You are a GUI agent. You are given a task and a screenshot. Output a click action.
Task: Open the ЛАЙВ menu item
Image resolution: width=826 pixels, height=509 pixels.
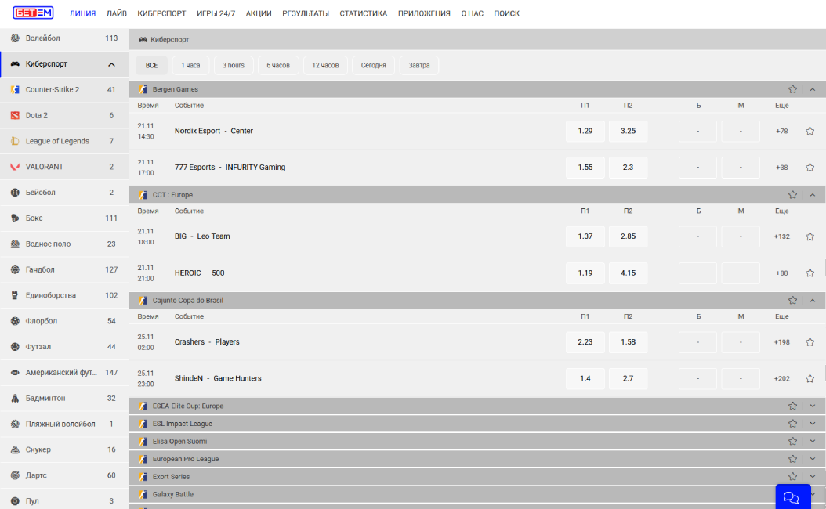coord(116,13)
